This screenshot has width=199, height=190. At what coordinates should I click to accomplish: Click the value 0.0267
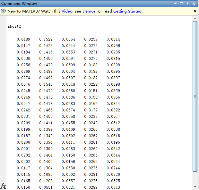[91, 136]
